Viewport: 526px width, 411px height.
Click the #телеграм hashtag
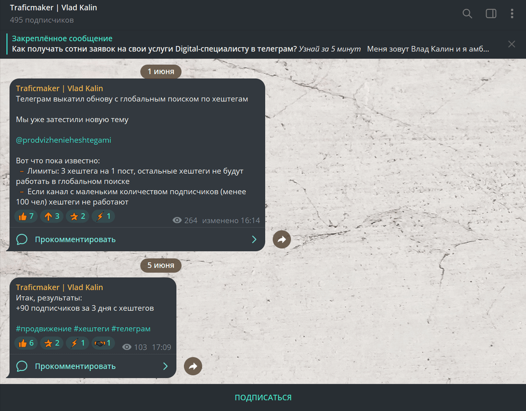(x=131, y=329)
